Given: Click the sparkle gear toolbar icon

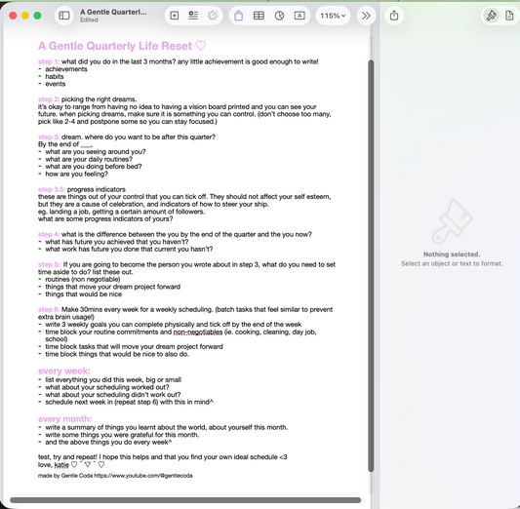Looking at the screenshot, I should 213,16.
